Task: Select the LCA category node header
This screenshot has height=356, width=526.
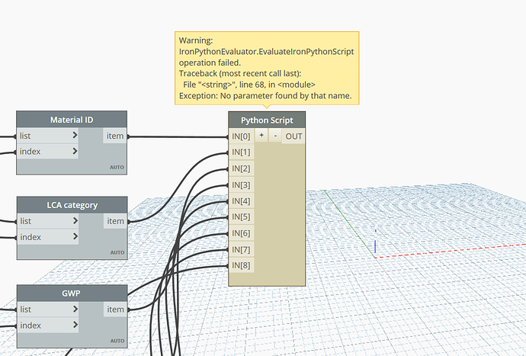Action: 72,205
